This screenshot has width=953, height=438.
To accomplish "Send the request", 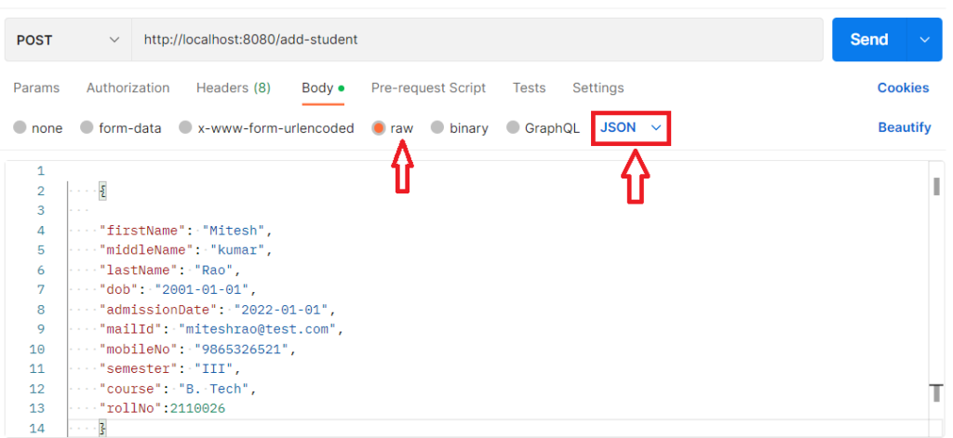I will click(869, 39).
